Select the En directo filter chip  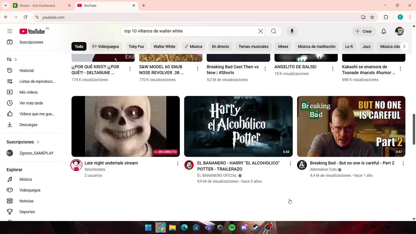coord(220,46)
